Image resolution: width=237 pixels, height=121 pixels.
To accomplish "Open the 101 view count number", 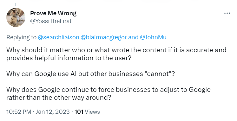I will pos(79,112).
